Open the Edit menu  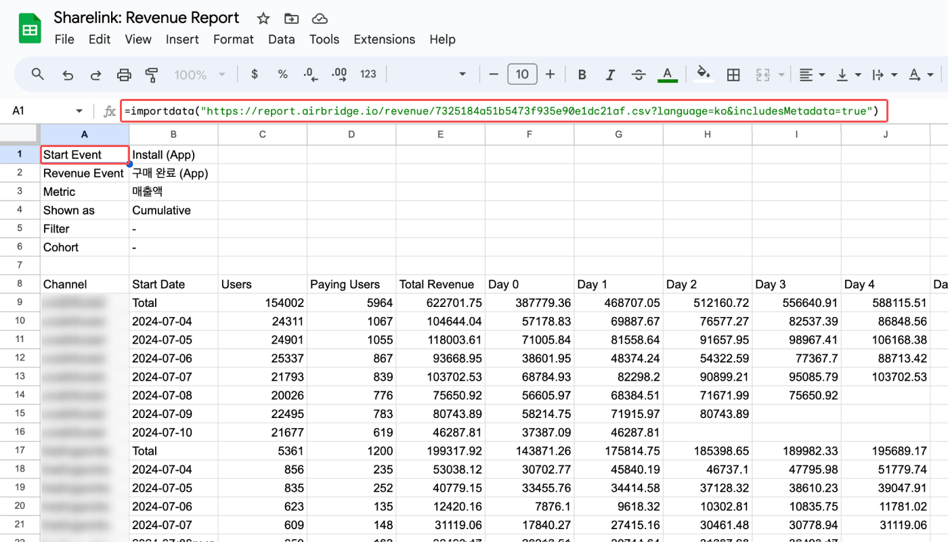click(100, 39)
